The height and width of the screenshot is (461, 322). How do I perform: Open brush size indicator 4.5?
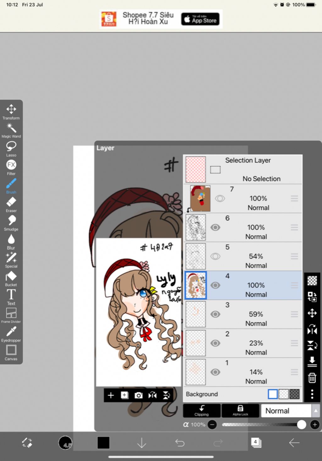tap(65, 442)
